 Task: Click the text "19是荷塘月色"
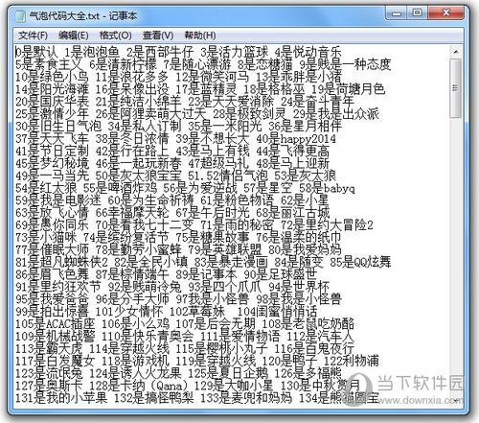[348, 89]
